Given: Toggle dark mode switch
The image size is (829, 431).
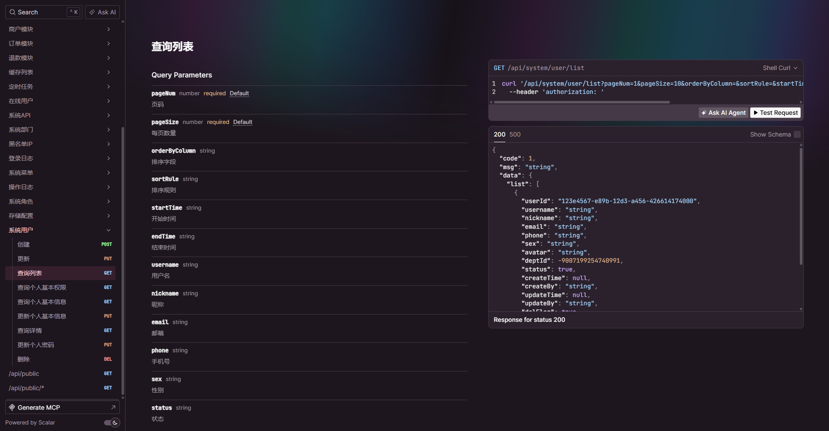Looking at the screenshot, I should 112,423.
